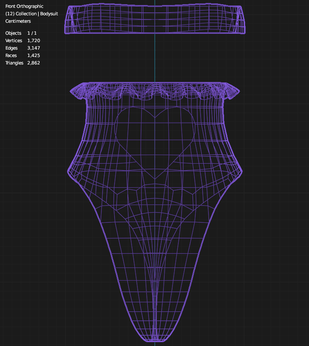This screenshot has width=309, height=346.
Task: Select the 'Objects' statistics label
Action: 13,33
